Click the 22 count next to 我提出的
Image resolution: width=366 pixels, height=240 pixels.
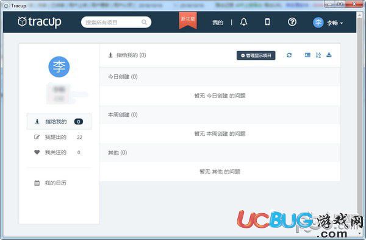(79, 137)
